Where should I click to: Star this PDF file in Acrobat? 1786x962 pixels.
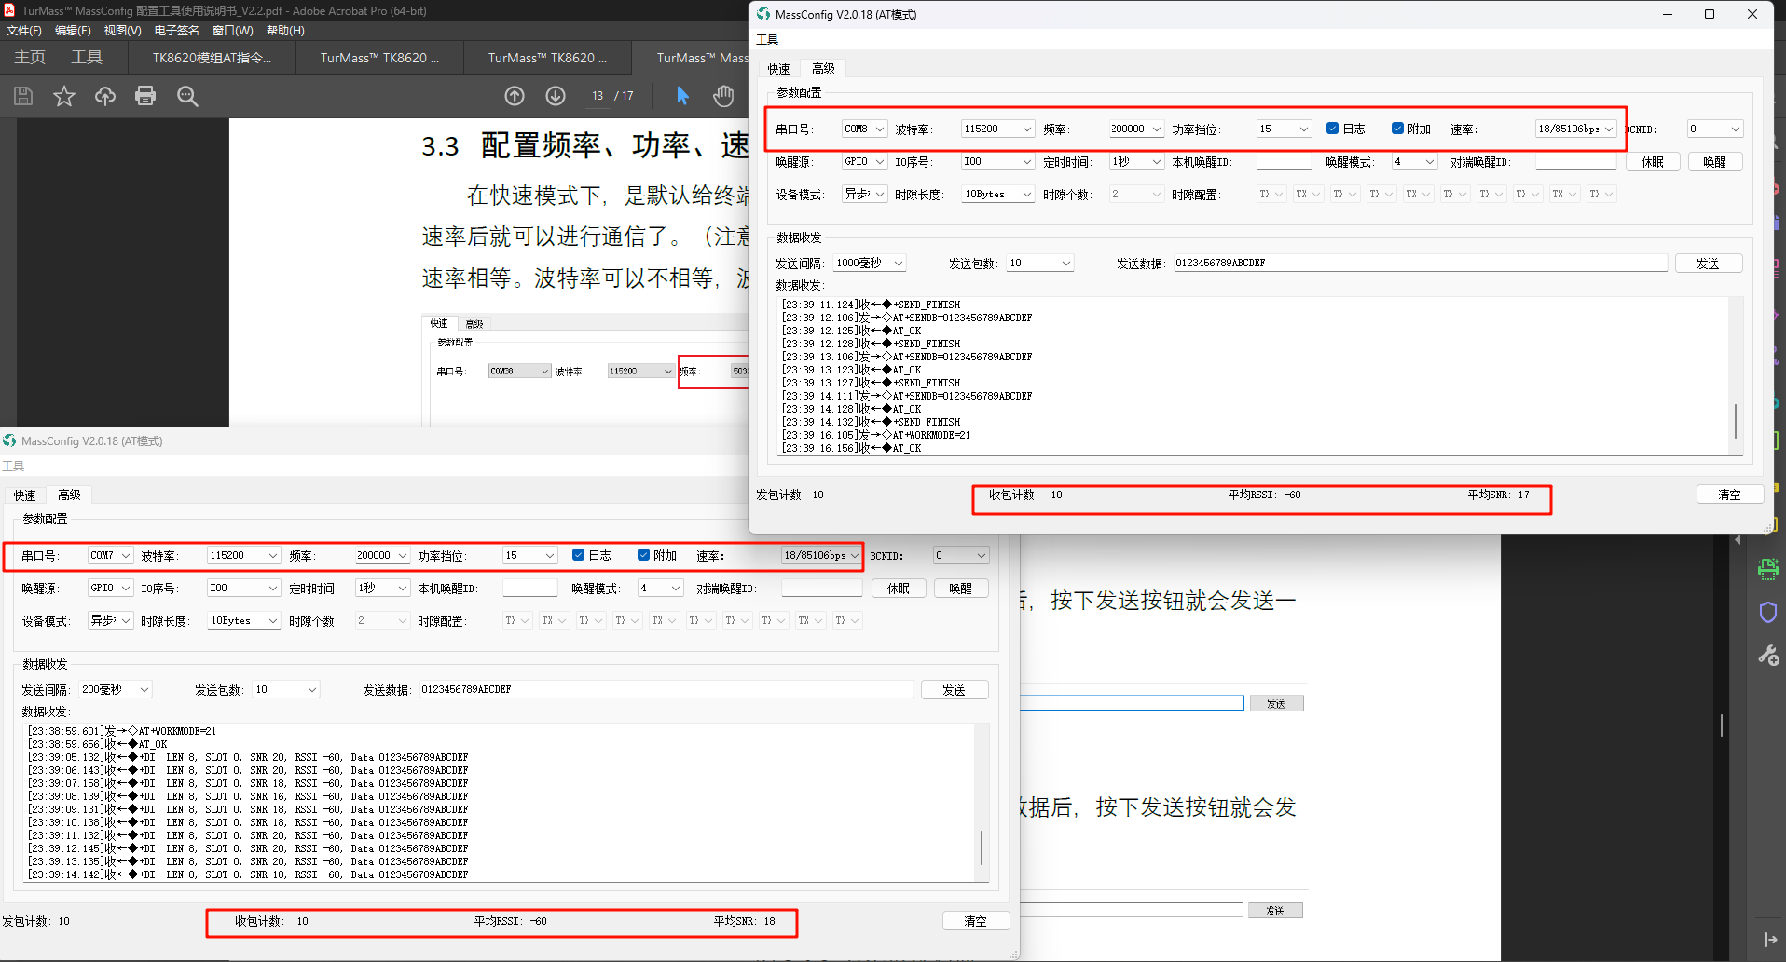tap(64, 96)
